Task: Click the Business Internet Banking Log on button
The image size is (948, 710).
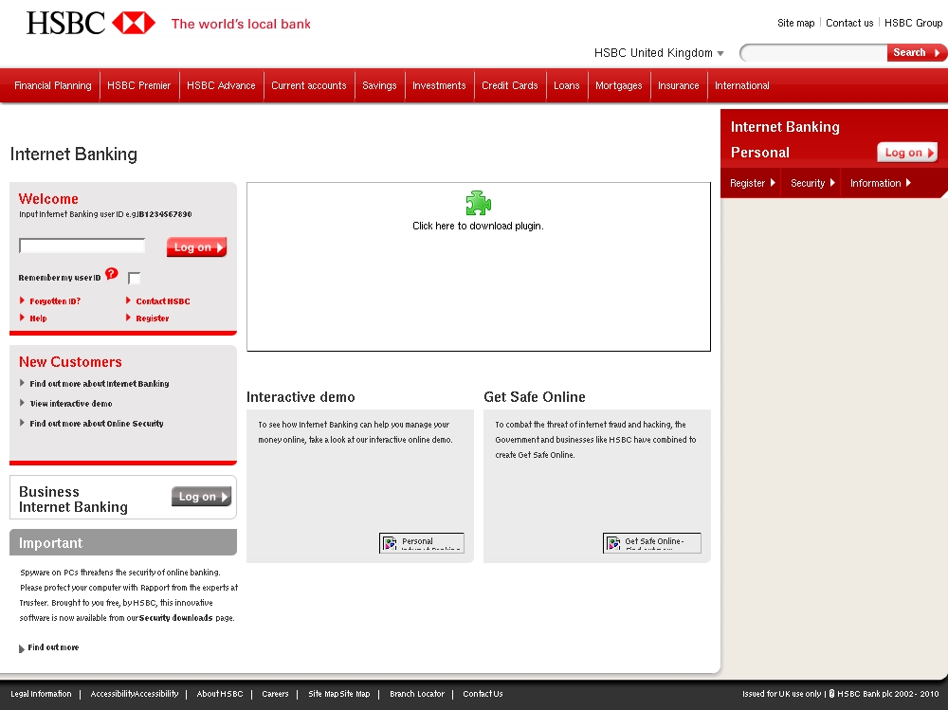Action: 201,497
